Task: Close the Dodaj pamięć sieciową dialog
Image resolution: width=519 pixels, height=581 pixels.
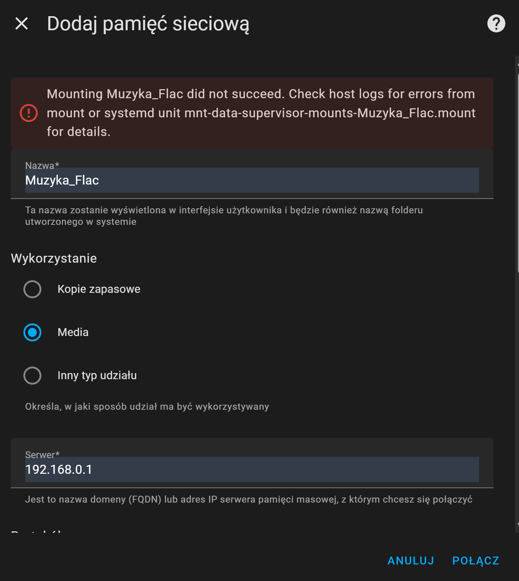Action: (22, 24)
